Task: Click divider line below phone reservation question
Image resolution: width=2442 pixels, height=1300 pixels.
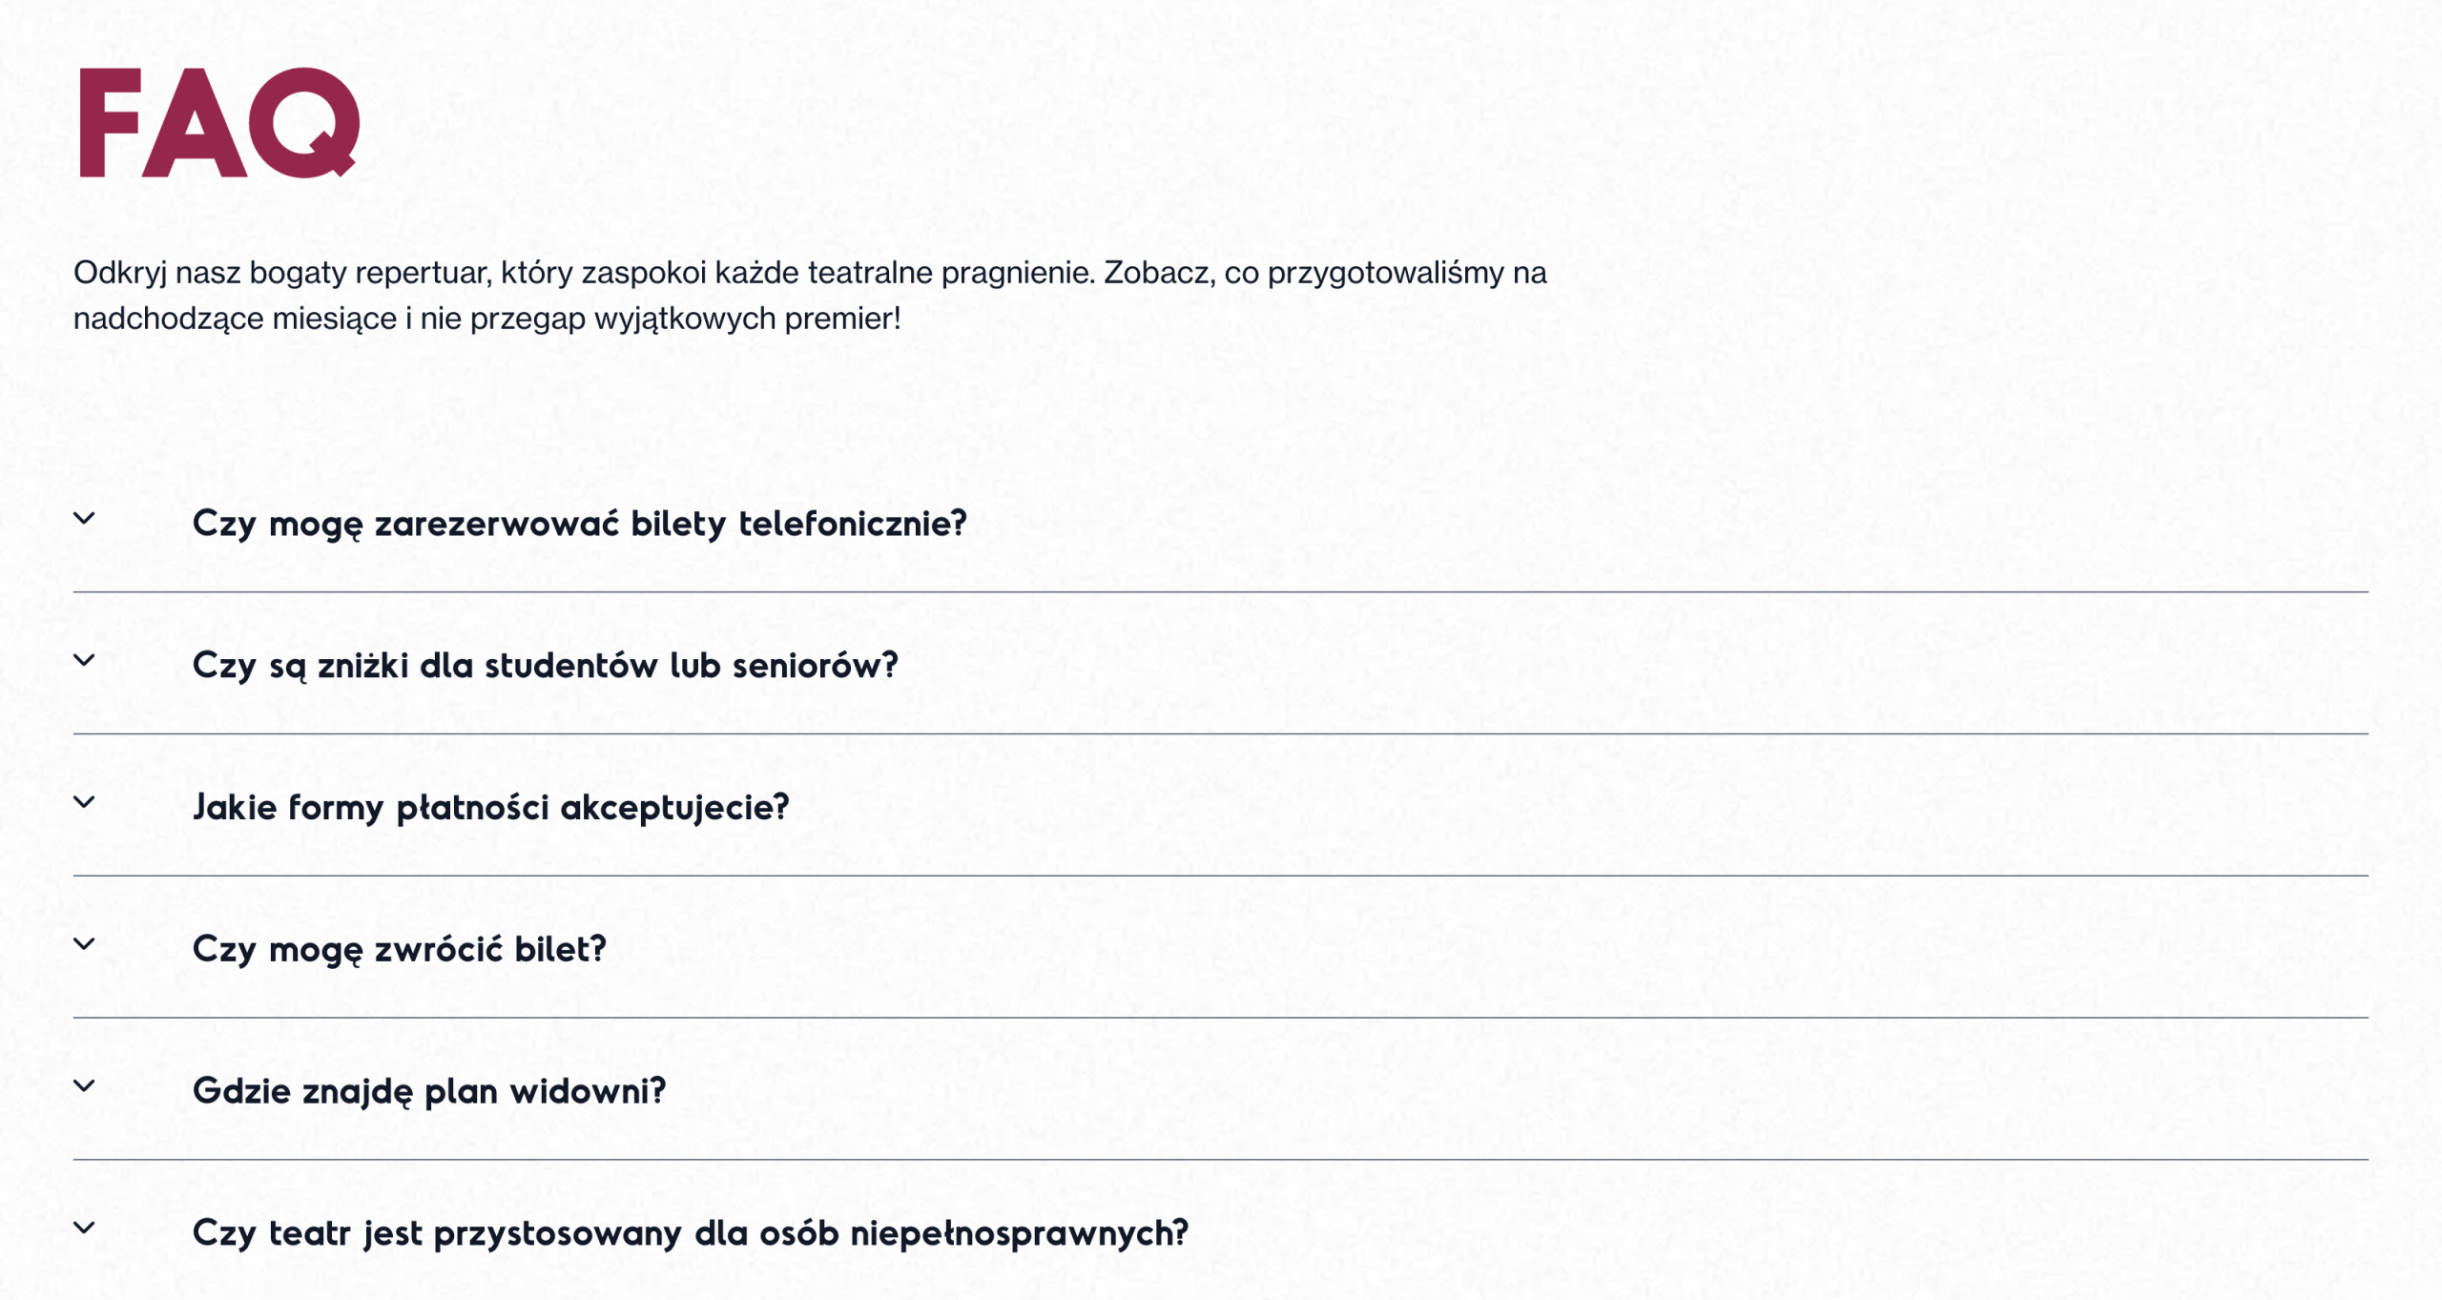Action: pyautogui.click(x=1220, y=592)
